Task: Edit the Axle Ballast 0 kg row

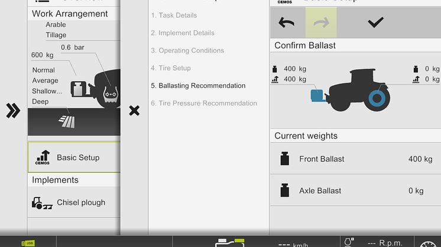Action: 355,190
